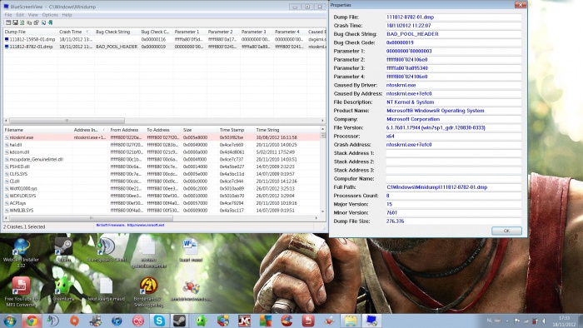Open Free YouTube to MP3 Converter shortcut
The height and width of the screenshot is (328, 583).
21,292
